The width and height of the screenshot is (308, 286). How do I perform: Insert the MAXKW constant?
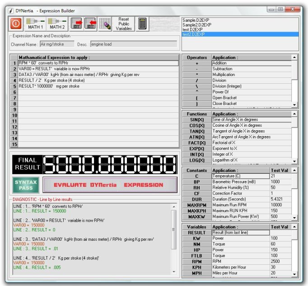197,217
